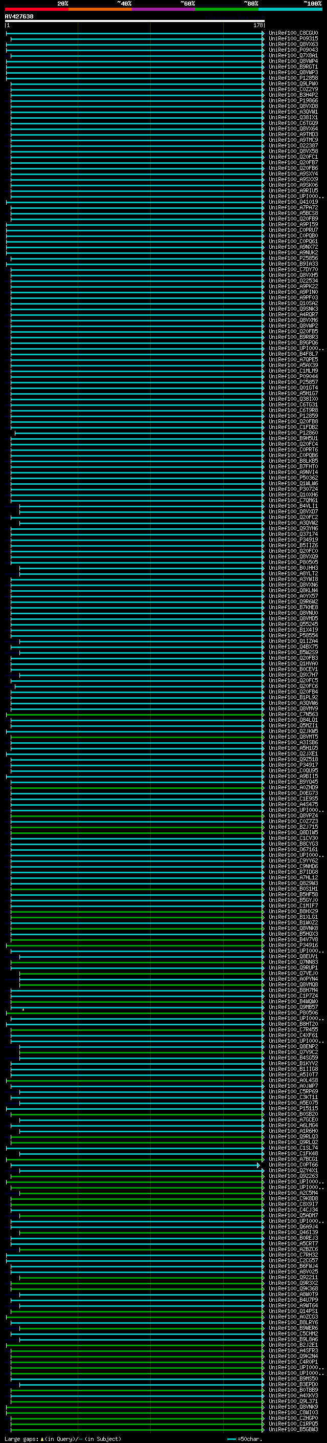Open the UniRef100_P19866 hit
Viewport: 327px width, 1443px height.
click(293, 101)
